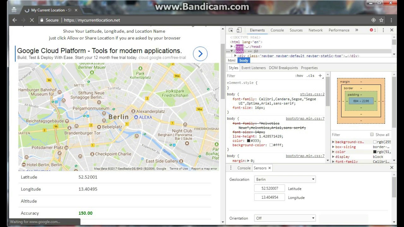
Task: Click the Google Cloud Platform ad headline
Action: point(99,51)
